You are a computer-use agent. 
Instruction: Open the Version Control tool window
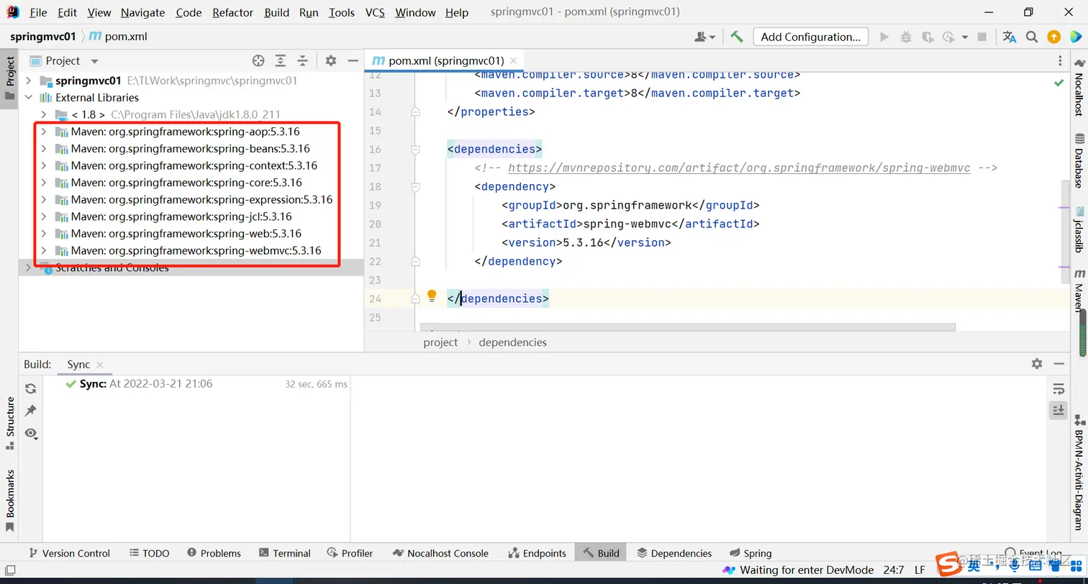coord(69,553)
